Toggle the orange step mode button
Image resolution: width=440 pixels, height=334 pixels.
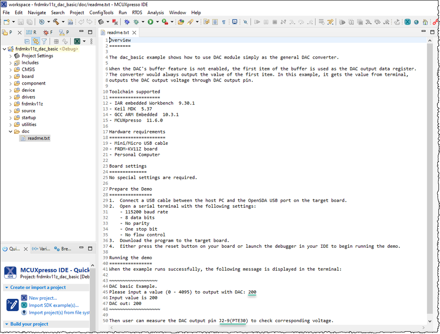330,22
